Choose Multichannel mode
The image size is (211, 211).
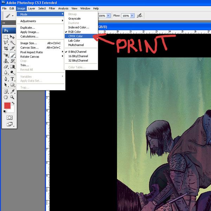tap(81, 45)
